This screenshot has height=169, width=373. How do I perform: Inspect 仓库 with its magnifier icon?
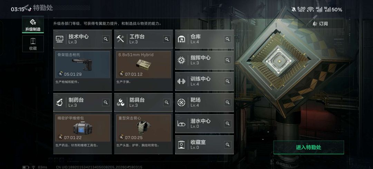click(228, 39)
